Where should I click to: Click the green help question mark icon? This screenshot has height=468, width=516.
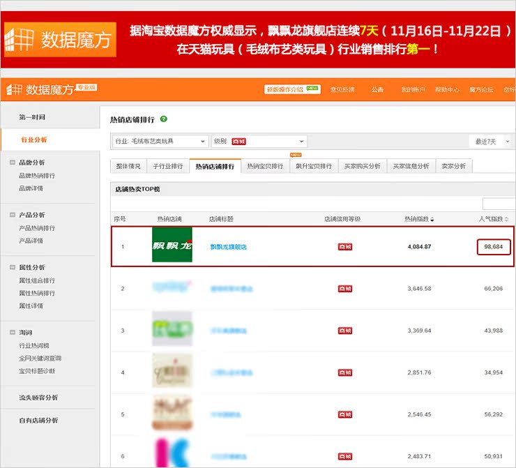click(164, 119)
